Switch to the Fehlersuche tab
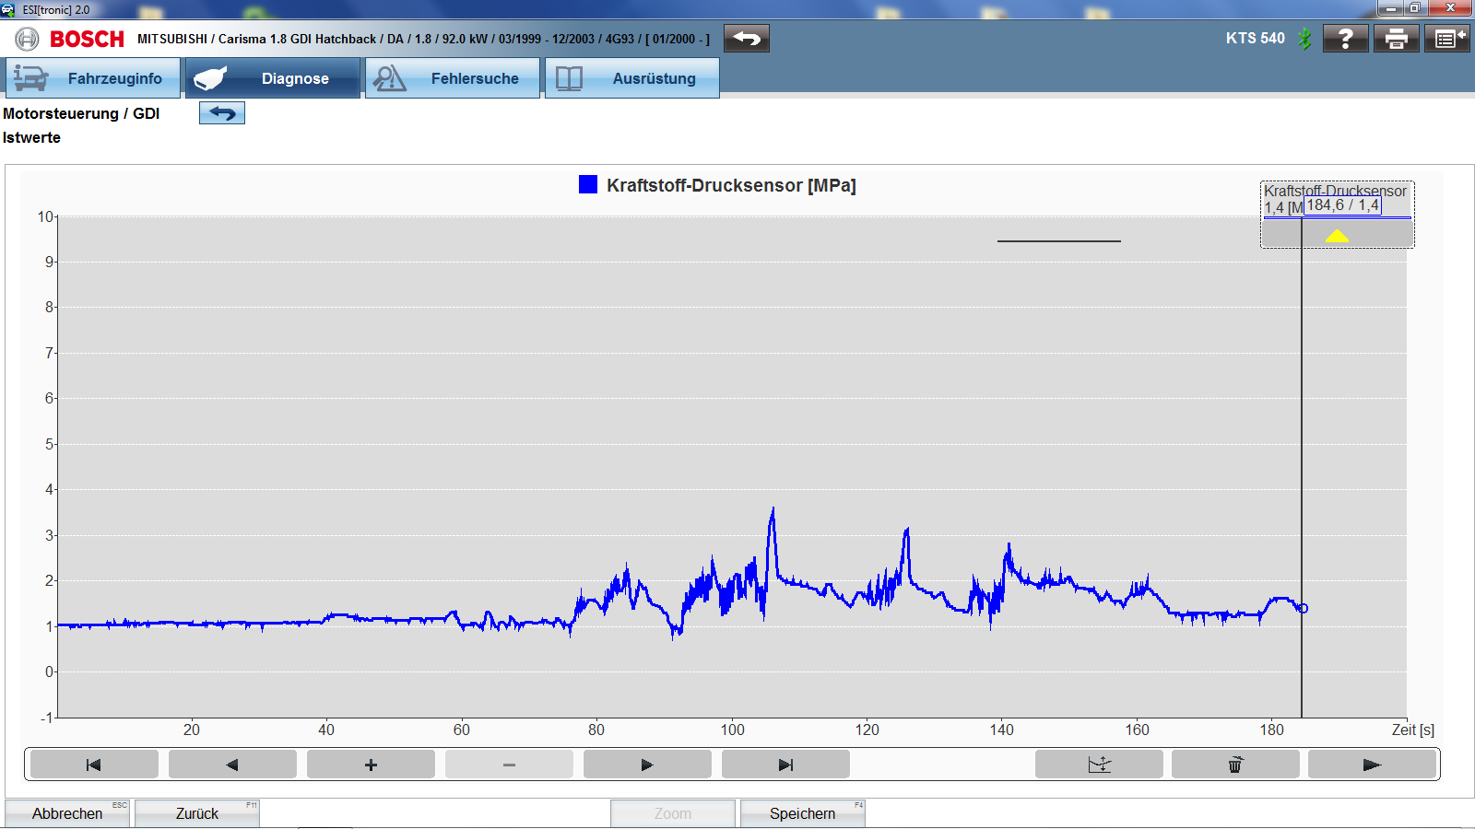This screenshot has height=829, width=1475. (453, 78)
